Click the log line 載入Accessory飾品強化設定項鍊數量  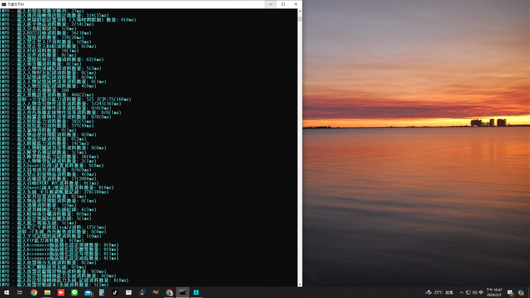pyautogui.click(x=59, y=245)
